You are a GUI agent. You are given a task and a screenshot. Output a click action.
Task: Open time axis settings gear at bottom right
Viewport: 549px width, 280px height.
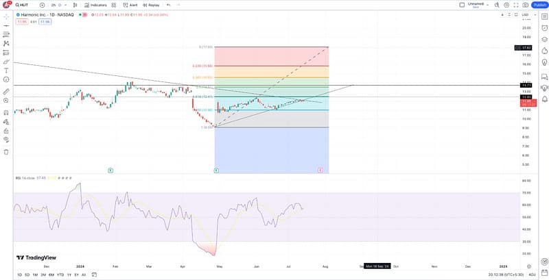(x=529, y=266)
